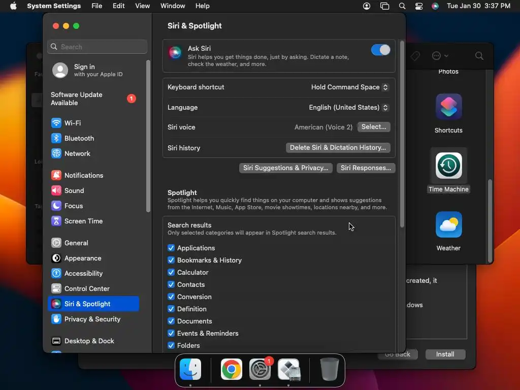The image size is (520, 390).
Task: Click the settings sidebar scrollbar
Action: 148,136
